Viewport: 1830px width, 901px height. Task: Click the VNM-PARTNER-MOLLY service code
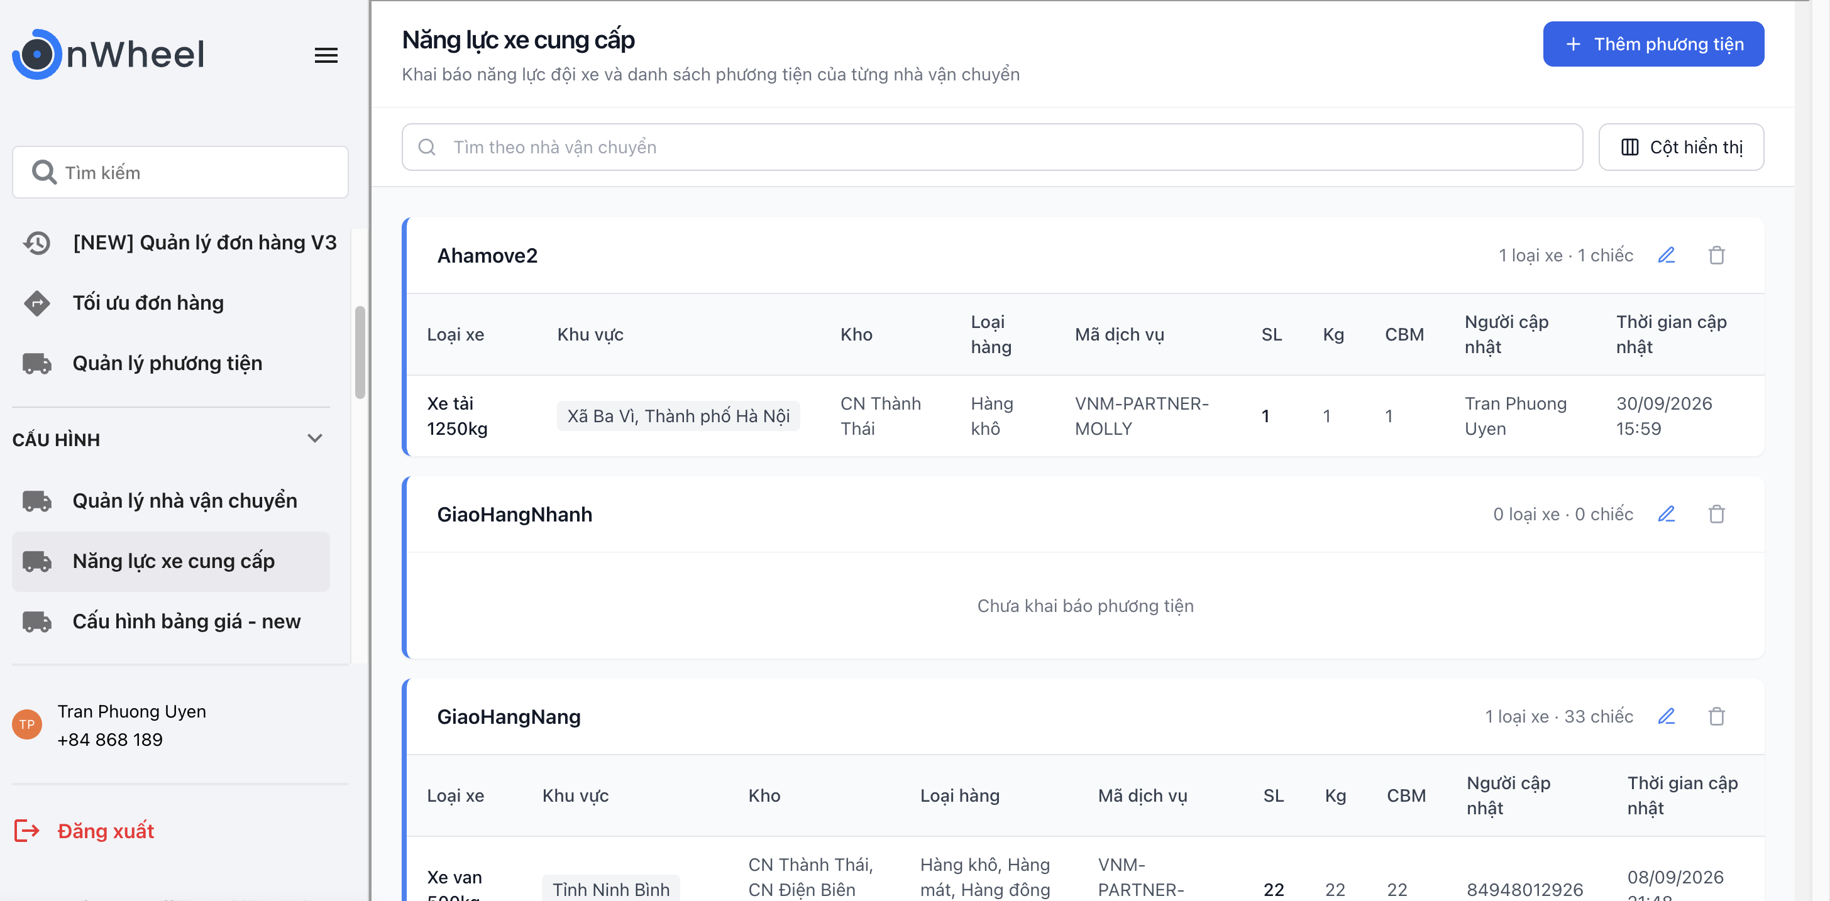[x=1141, y=416]
